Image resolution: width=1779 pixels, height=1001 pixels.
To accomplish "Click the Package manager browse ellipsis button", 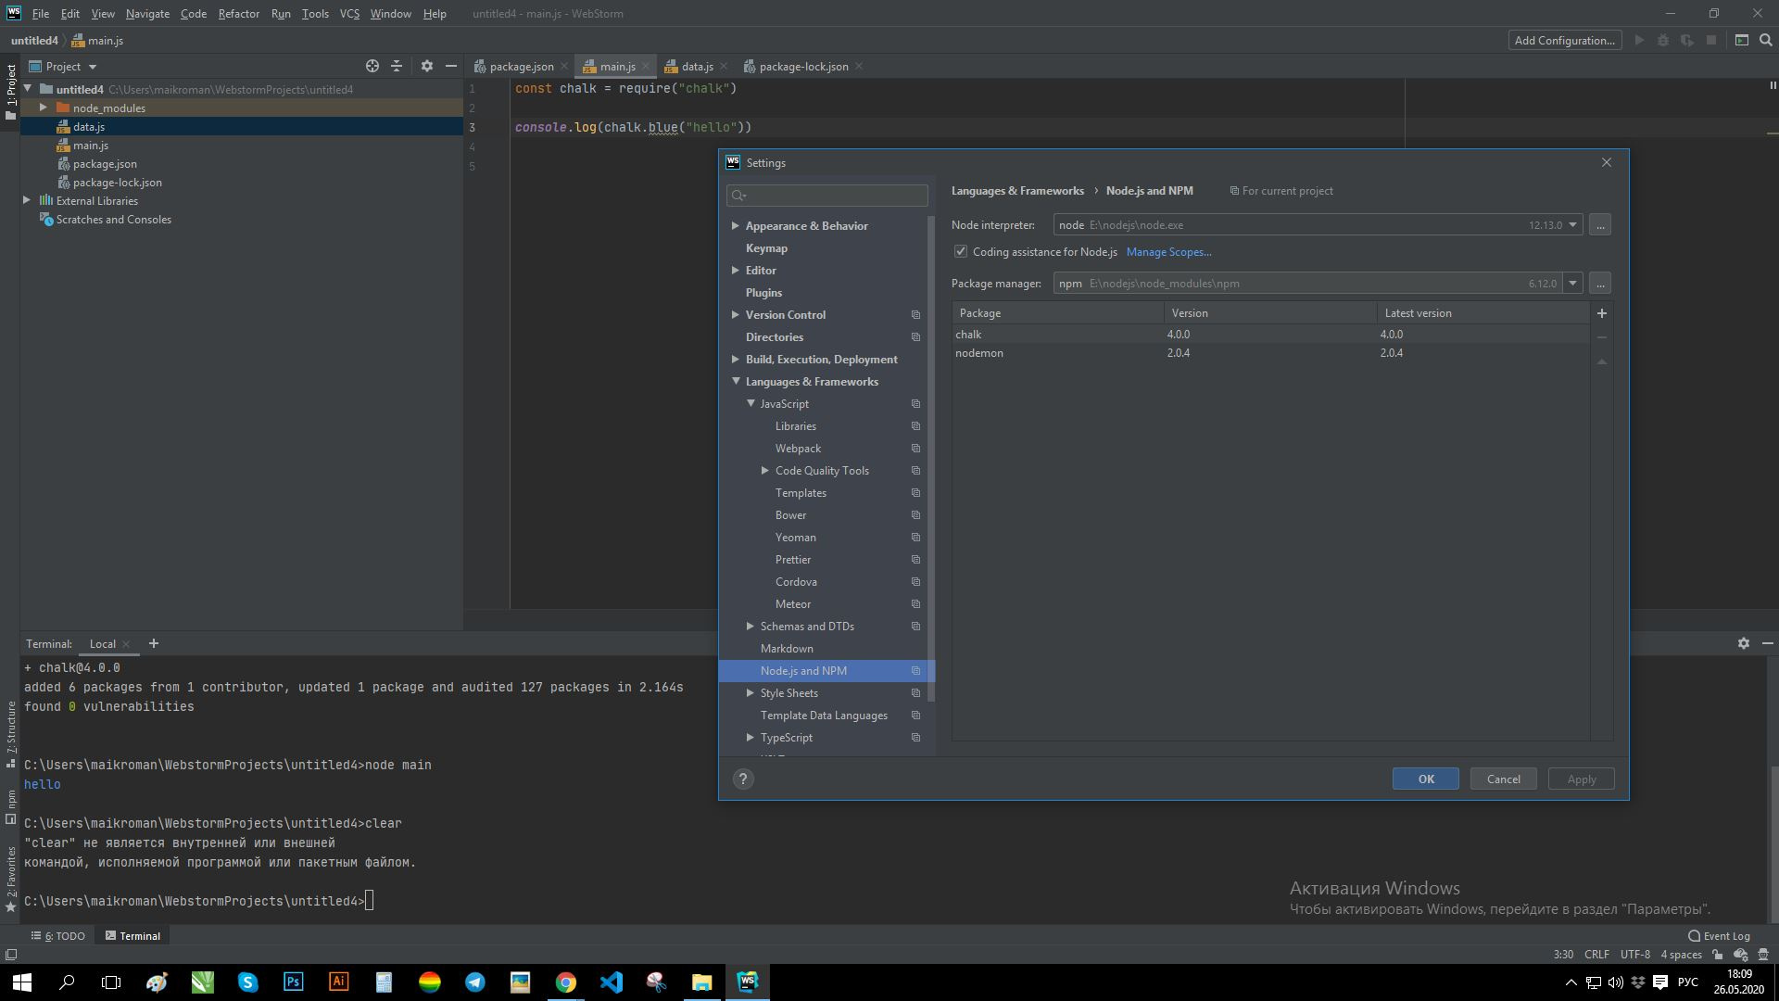I will 1600,284.
